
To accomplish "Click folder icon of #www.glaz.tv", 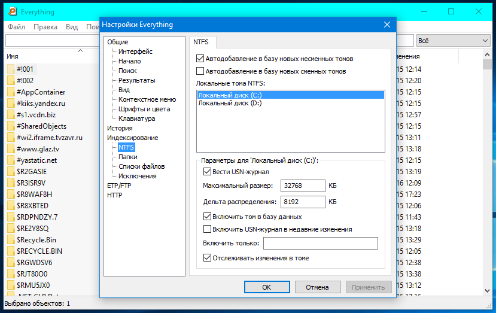I will pos(11,149).
